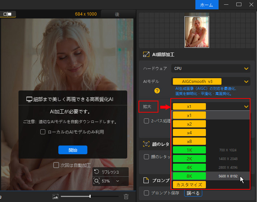The image size is (257, 202).
Task: Click the AI生成画像 description text
Action: pyautogui.click(x=206, y=91)
